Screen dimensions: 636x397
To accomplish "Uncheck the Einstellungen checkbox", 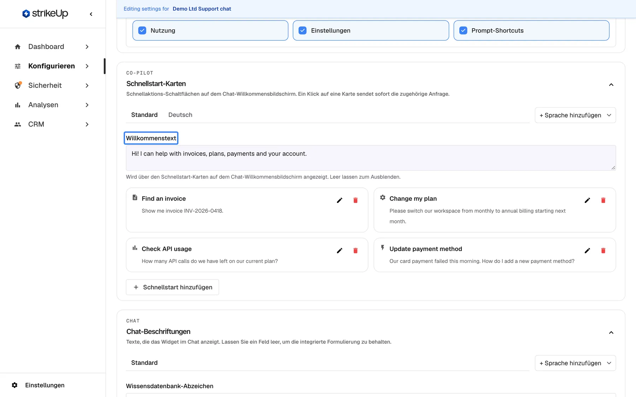I will (x=302, y=30).
